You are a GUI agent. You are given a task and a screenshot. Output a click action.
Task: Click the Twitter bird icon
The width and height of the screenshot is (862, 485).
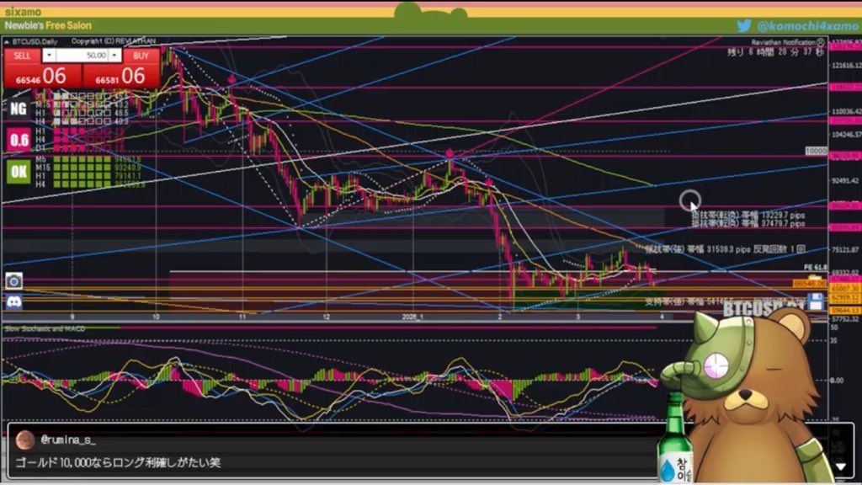coord(744,25)
